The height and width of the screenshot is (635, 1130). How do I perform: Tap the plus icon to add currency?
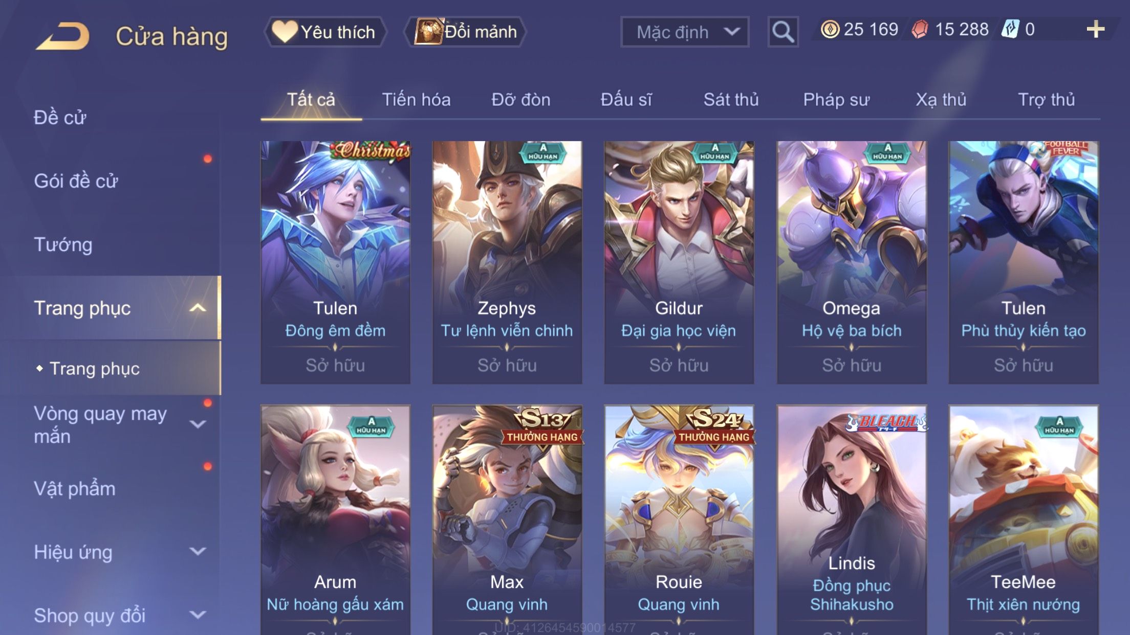(1095, 29)
